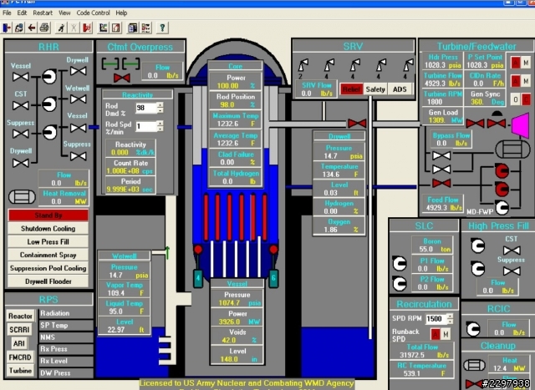Close the red main steam isolation valve
This screenshot has height=390, width=535.
(x=357, y=123)
